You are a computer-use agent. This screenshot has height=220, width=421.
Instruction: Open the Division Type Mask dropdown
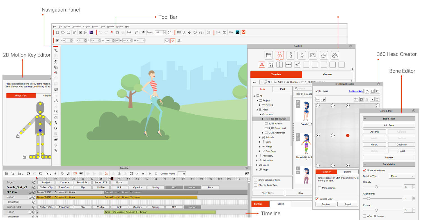[x=402, y=176]
